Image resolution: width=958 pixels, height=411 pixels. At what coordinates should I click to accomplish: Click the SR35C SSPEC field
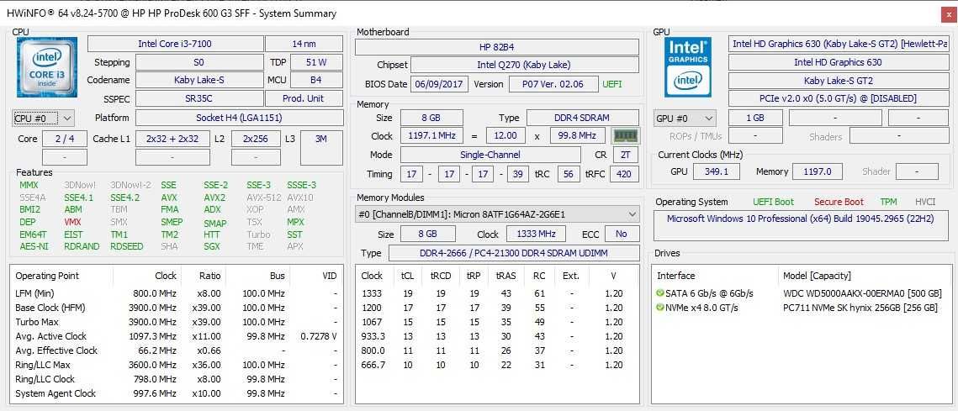198,98
